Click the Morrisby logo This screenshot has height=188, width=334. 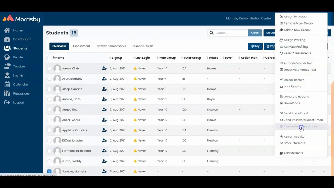pyautogui.click(x=21, y=19)
